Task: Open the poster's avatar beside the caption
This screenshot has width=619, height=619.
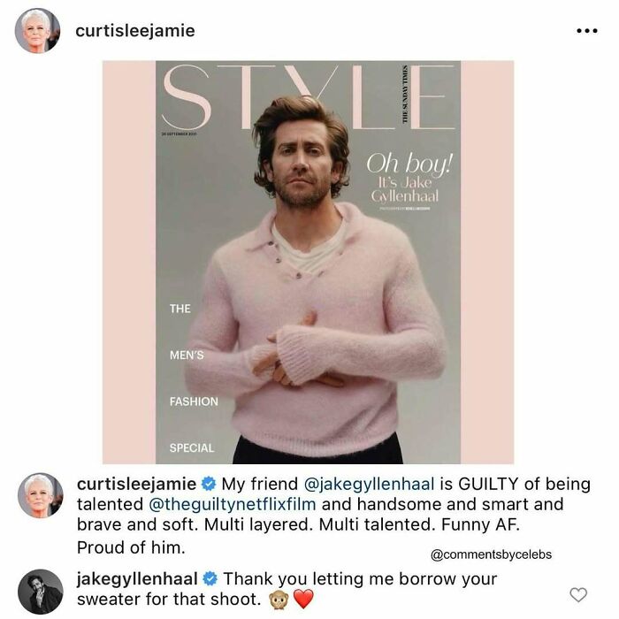Action: (x=41, y=495)
